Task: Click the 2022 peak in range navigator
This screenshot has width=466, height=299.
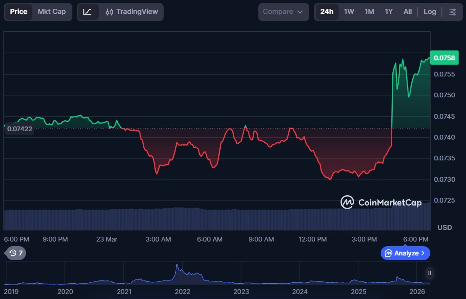Action: click(x=177, y=269)
